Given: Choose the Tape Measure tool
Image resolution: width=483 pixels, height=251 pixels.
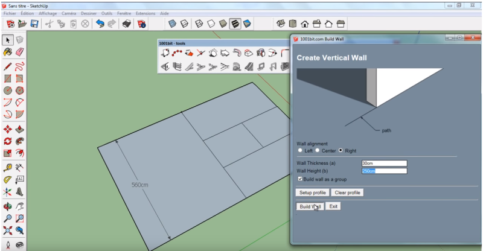Looking at the screenshot, I should click(x=8, y=168).
